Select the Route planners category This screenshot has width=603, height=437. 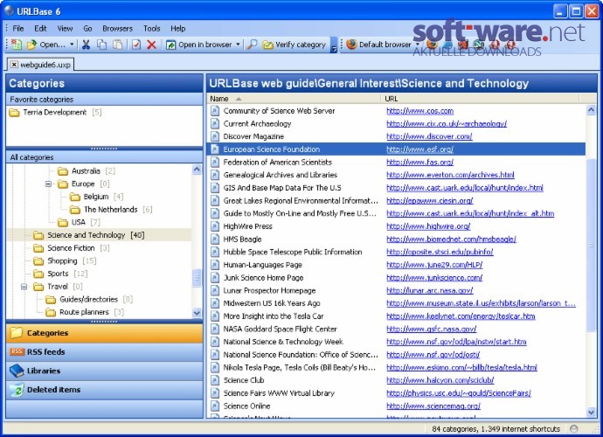coord(84,312)
